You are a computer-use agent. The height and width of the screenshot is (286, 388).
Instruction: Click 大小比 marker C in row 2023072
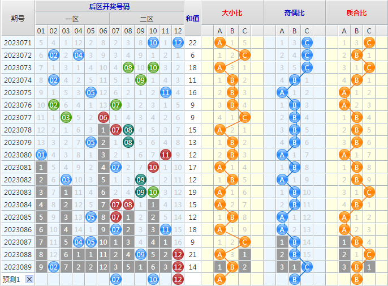[x=244, y=55]
